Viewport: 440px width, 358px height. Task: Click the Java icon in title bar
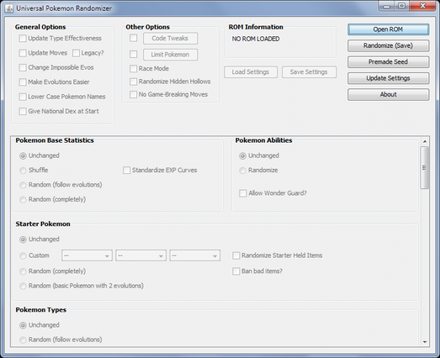9,7
